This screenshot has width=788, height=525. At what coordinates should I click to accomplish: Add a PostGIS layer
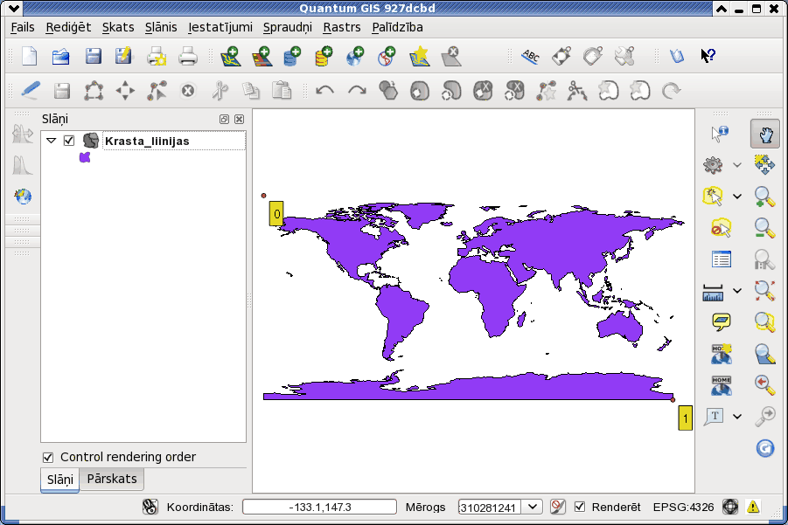[292, 56]
